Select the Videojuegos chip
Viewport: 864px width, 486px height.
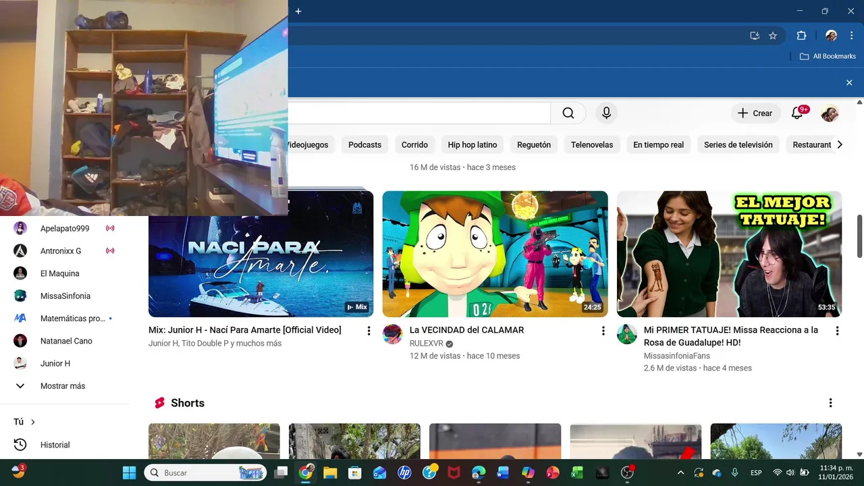coord(308,144)
